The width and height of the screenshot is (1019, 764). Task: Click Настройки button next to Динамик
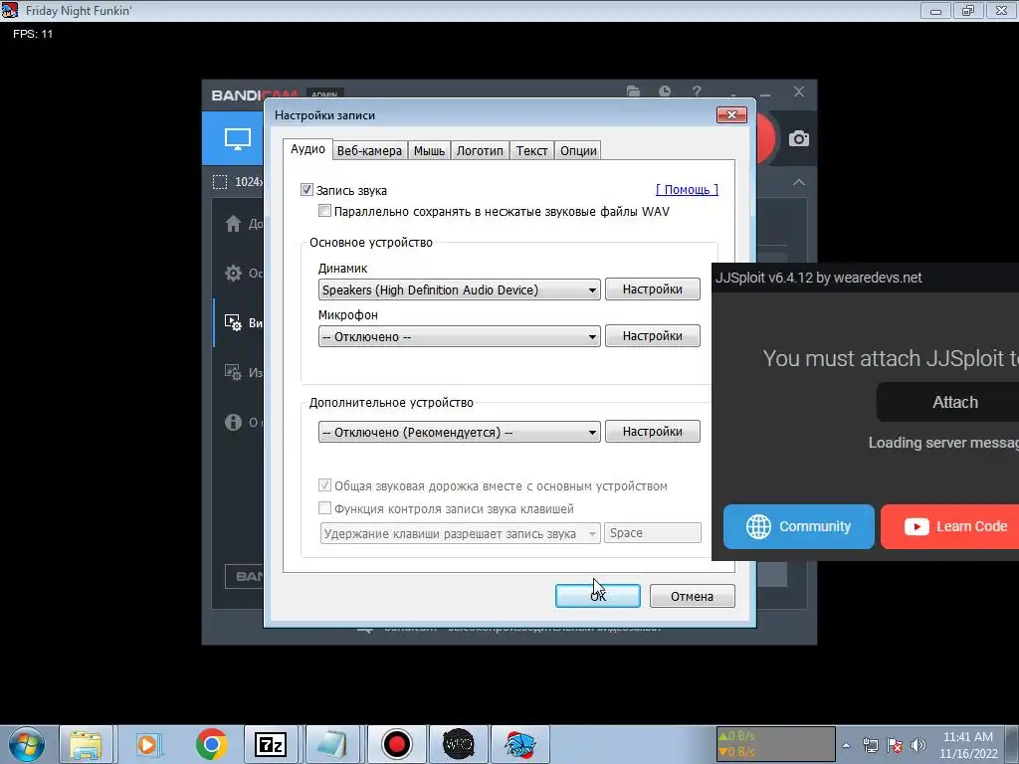click(x=653, y=289)
